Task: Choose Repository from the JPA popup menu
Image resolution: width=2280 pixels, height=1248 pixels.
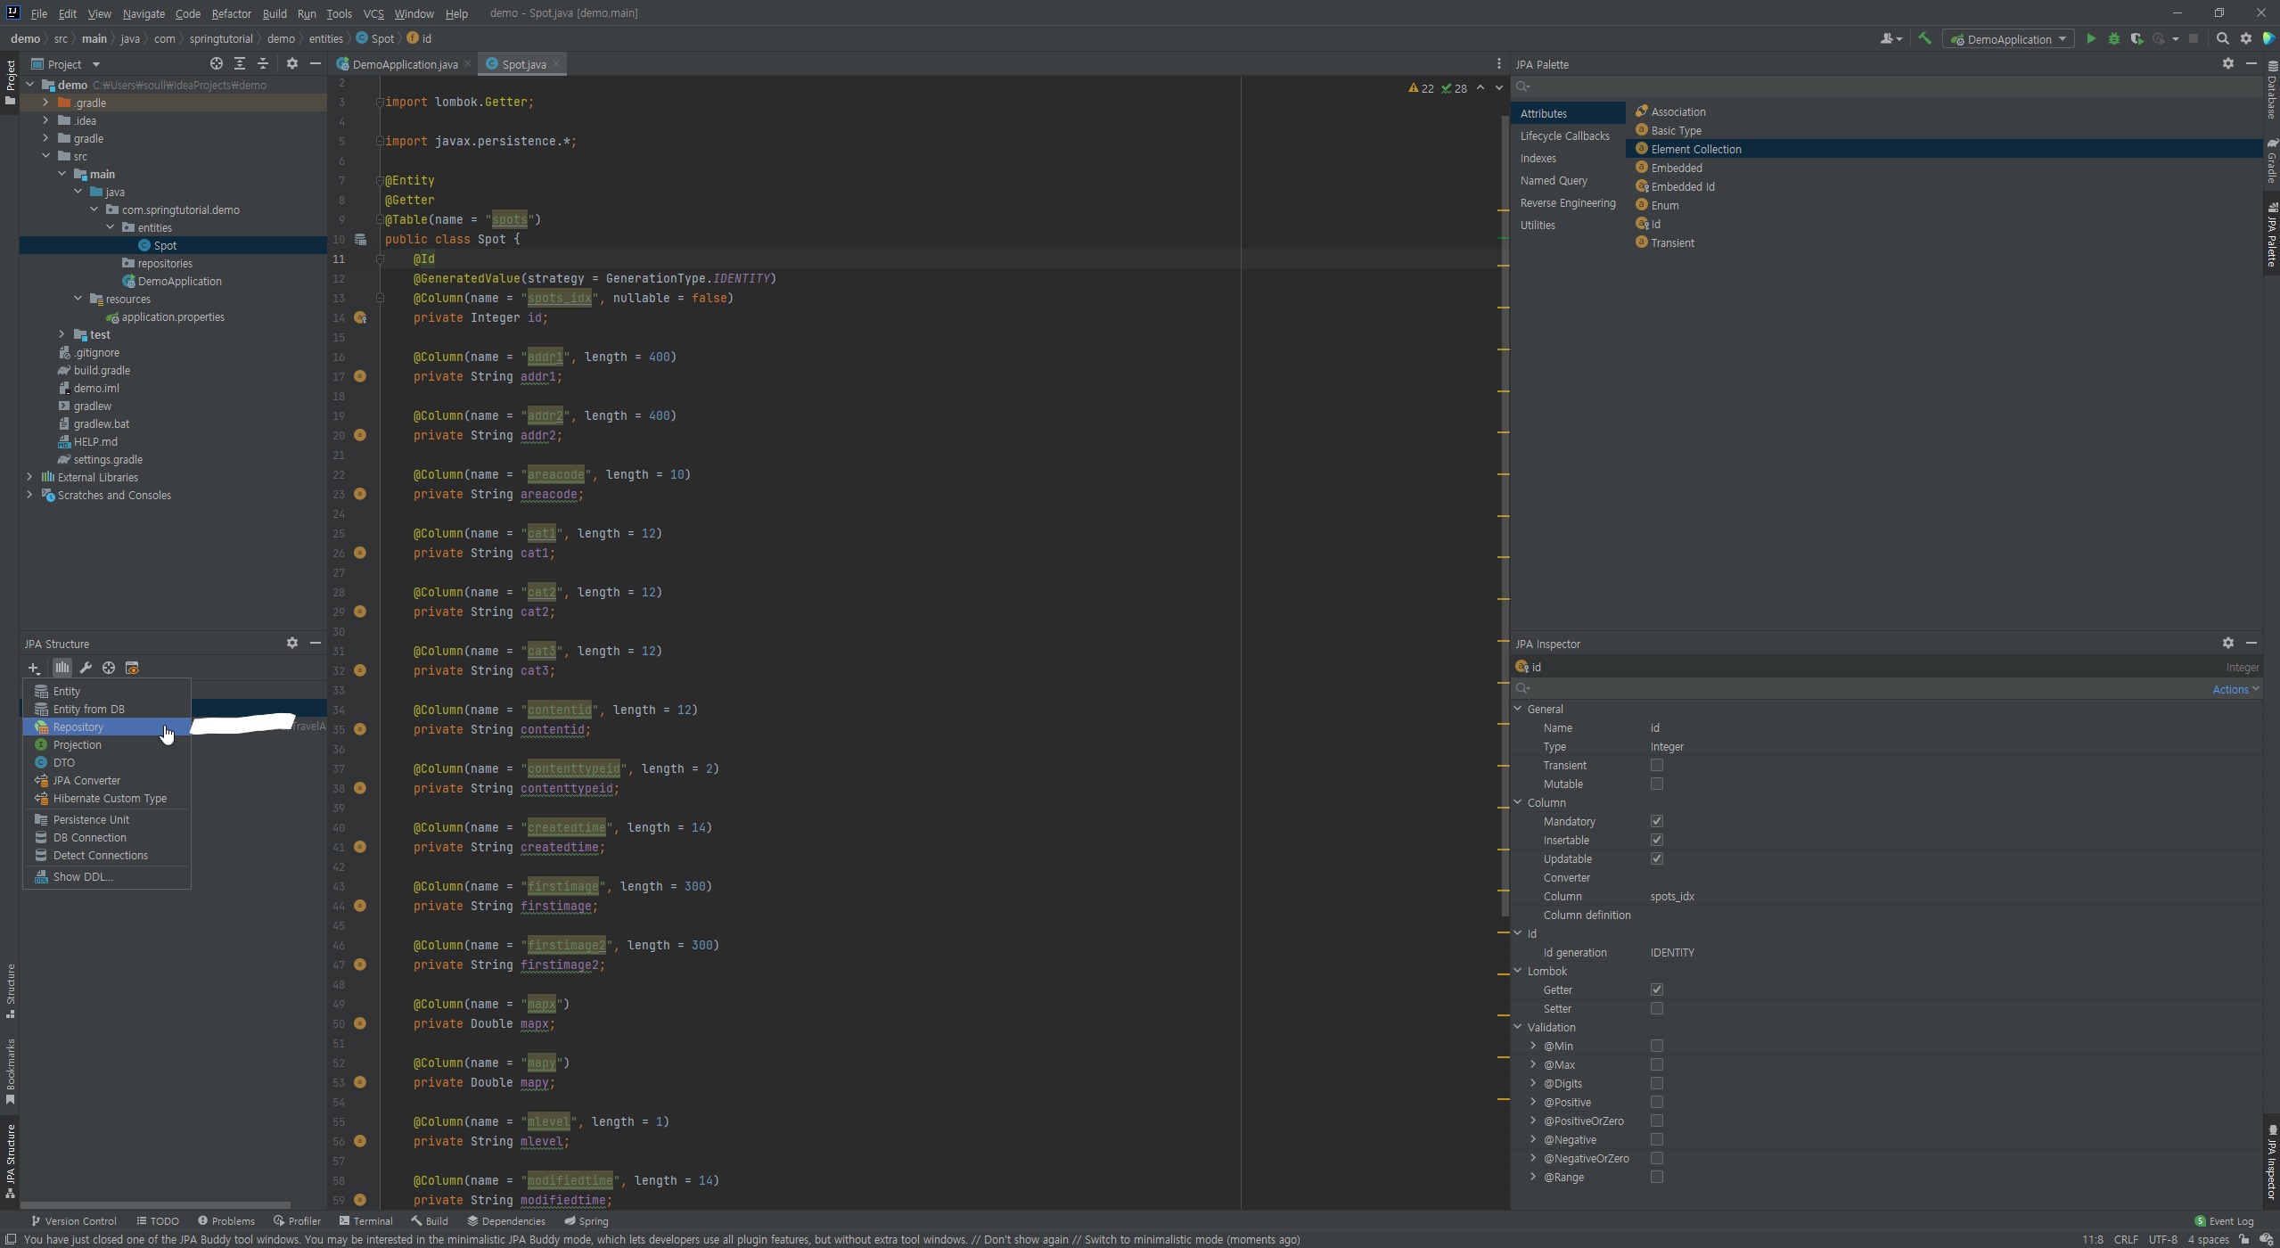Action: 78,727
